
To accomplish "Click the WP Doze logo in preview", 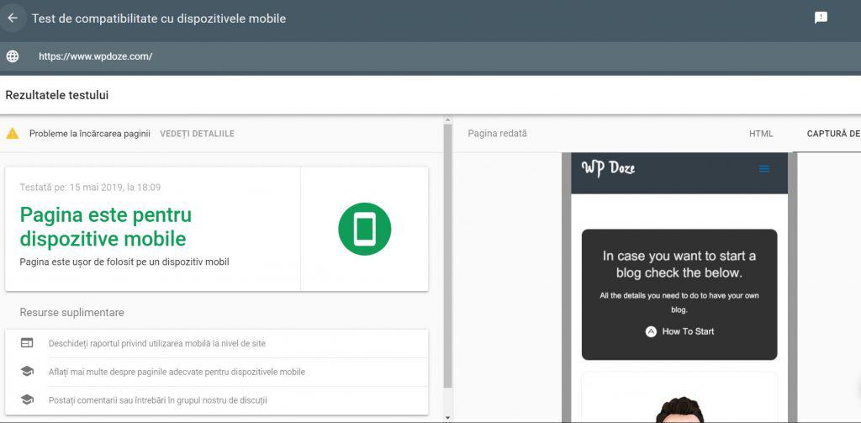I will tap(609, 167).
